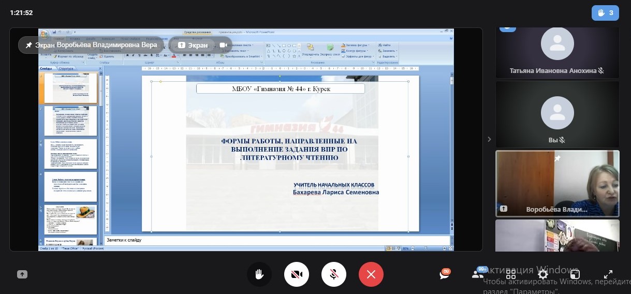Select slide 4 thumbnail in shared PowerPoint
Viewport: 631px width, 294px height.
click(x=71, y=186)
